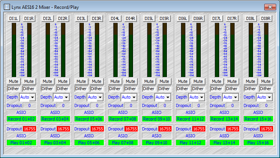Image resolution: width=280 pixels, height=158 pixels.
Task: Mute the DI1L input channel
Action: click(13, 81)
